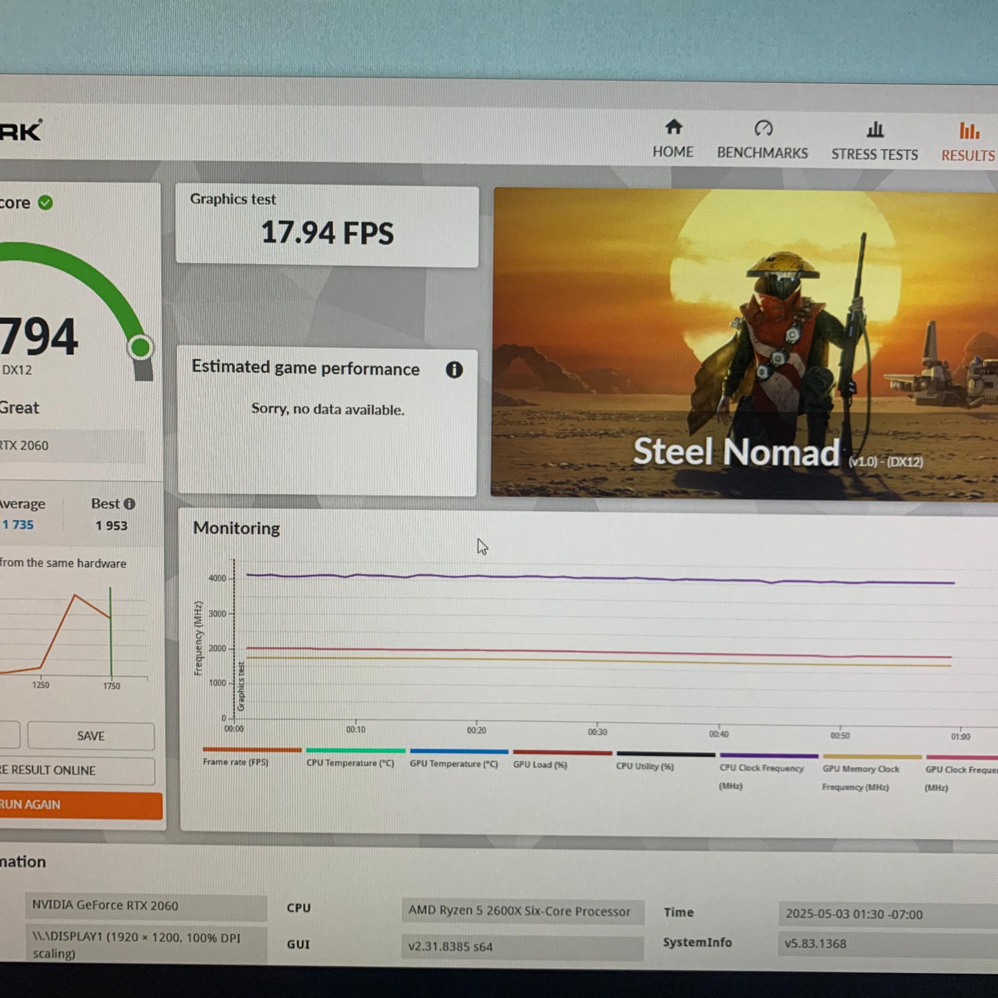Image resolution: width=998 pixels, height=998 pixels.
Task: Toggle CPU Utility (%) legend series
Action: pyautogui.click(x=665, y=761)
